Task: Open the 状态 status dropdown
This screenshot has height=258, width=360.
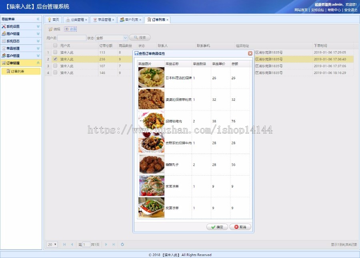Action: (125, 38)
